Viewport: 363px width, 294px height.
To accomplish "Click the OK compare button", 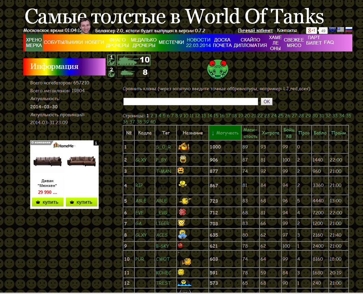I will click(x=267, y=102).
